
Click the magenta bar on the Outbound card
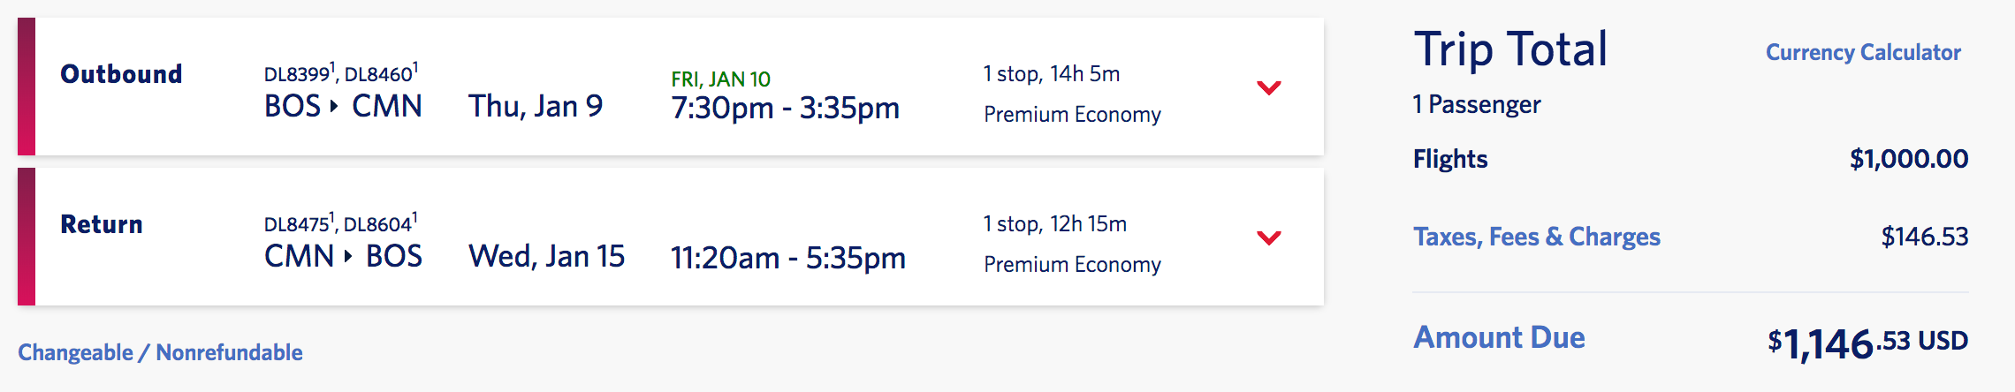click(27, 87)
